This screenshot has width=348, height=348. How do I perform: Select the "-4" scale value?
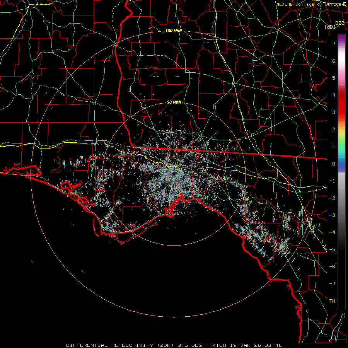[x=332, y=232]
